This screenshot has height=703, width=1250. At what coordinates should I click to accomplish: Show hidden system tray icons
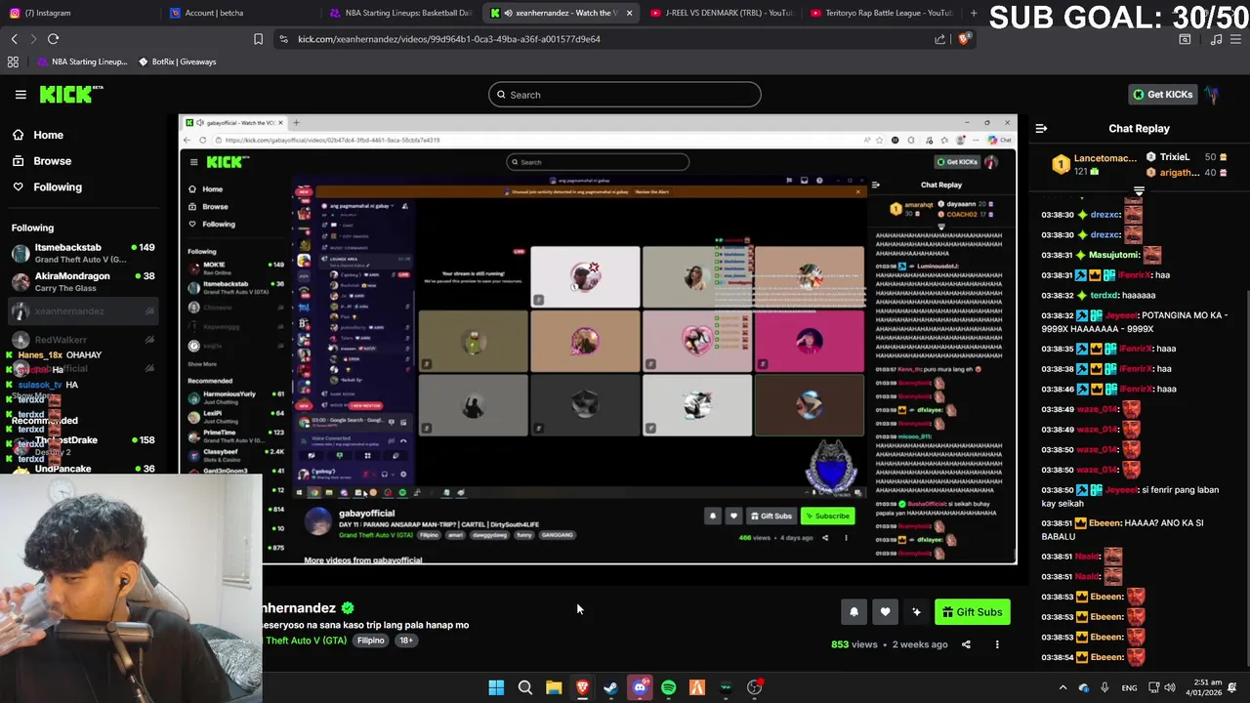pos(1062,687)
